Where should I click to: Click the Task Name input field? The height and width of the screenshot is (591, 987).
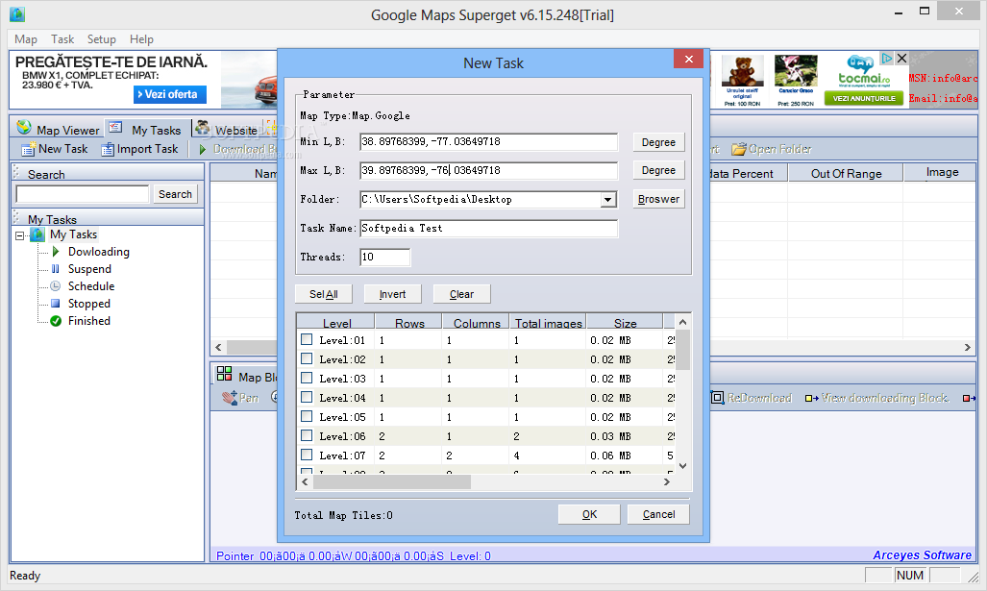click(x=489, y=228)
